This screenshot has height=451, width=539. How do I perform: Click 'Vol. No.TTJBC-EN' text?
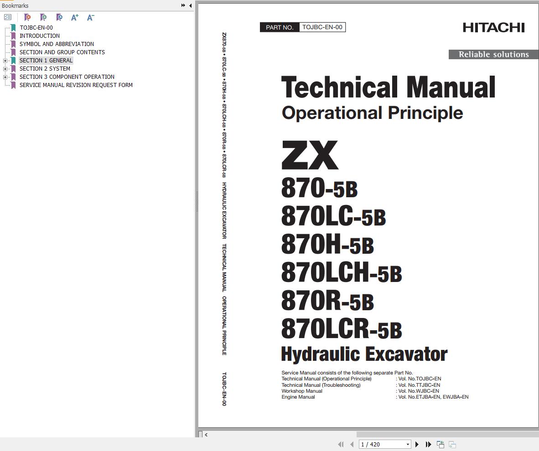419,385
